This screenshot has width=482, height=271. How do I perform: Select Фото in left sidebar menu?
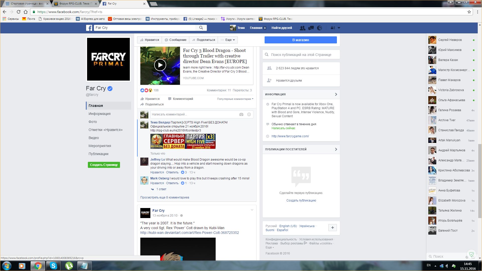(93, 122)
